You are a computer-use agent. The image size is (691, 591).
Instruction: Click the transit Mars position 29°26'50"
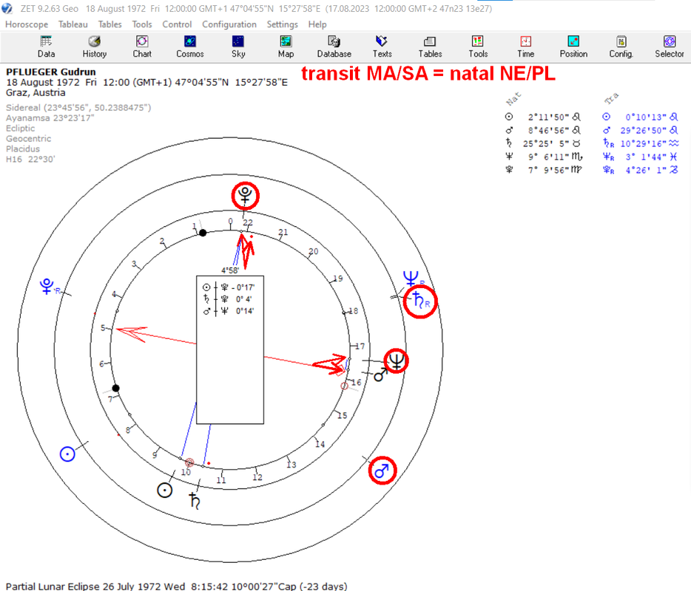pos(644,130)
